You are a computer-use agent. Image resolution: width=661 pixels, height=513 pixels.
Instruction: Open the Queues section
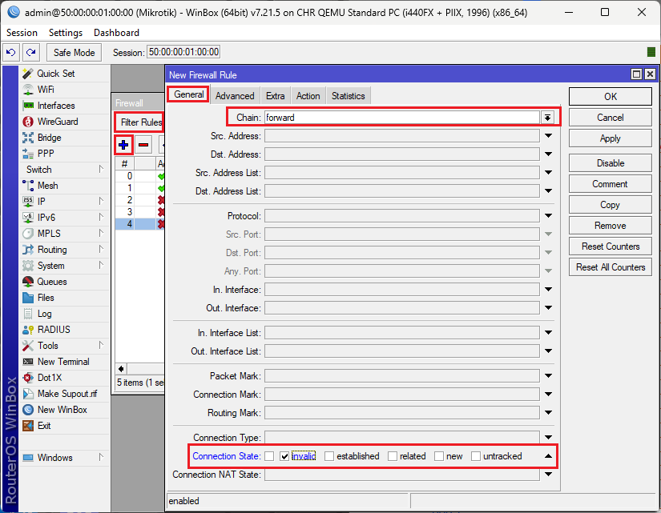(x=51, y=282)
